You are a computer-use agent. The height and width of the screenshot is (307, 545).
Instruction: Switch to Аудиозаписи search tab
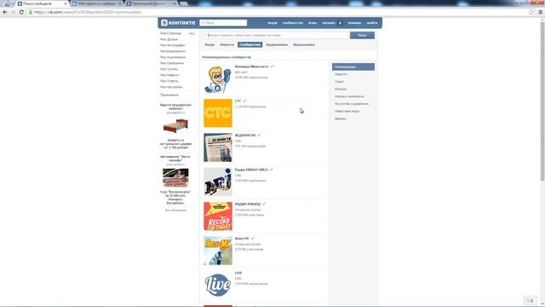(277, 45)
